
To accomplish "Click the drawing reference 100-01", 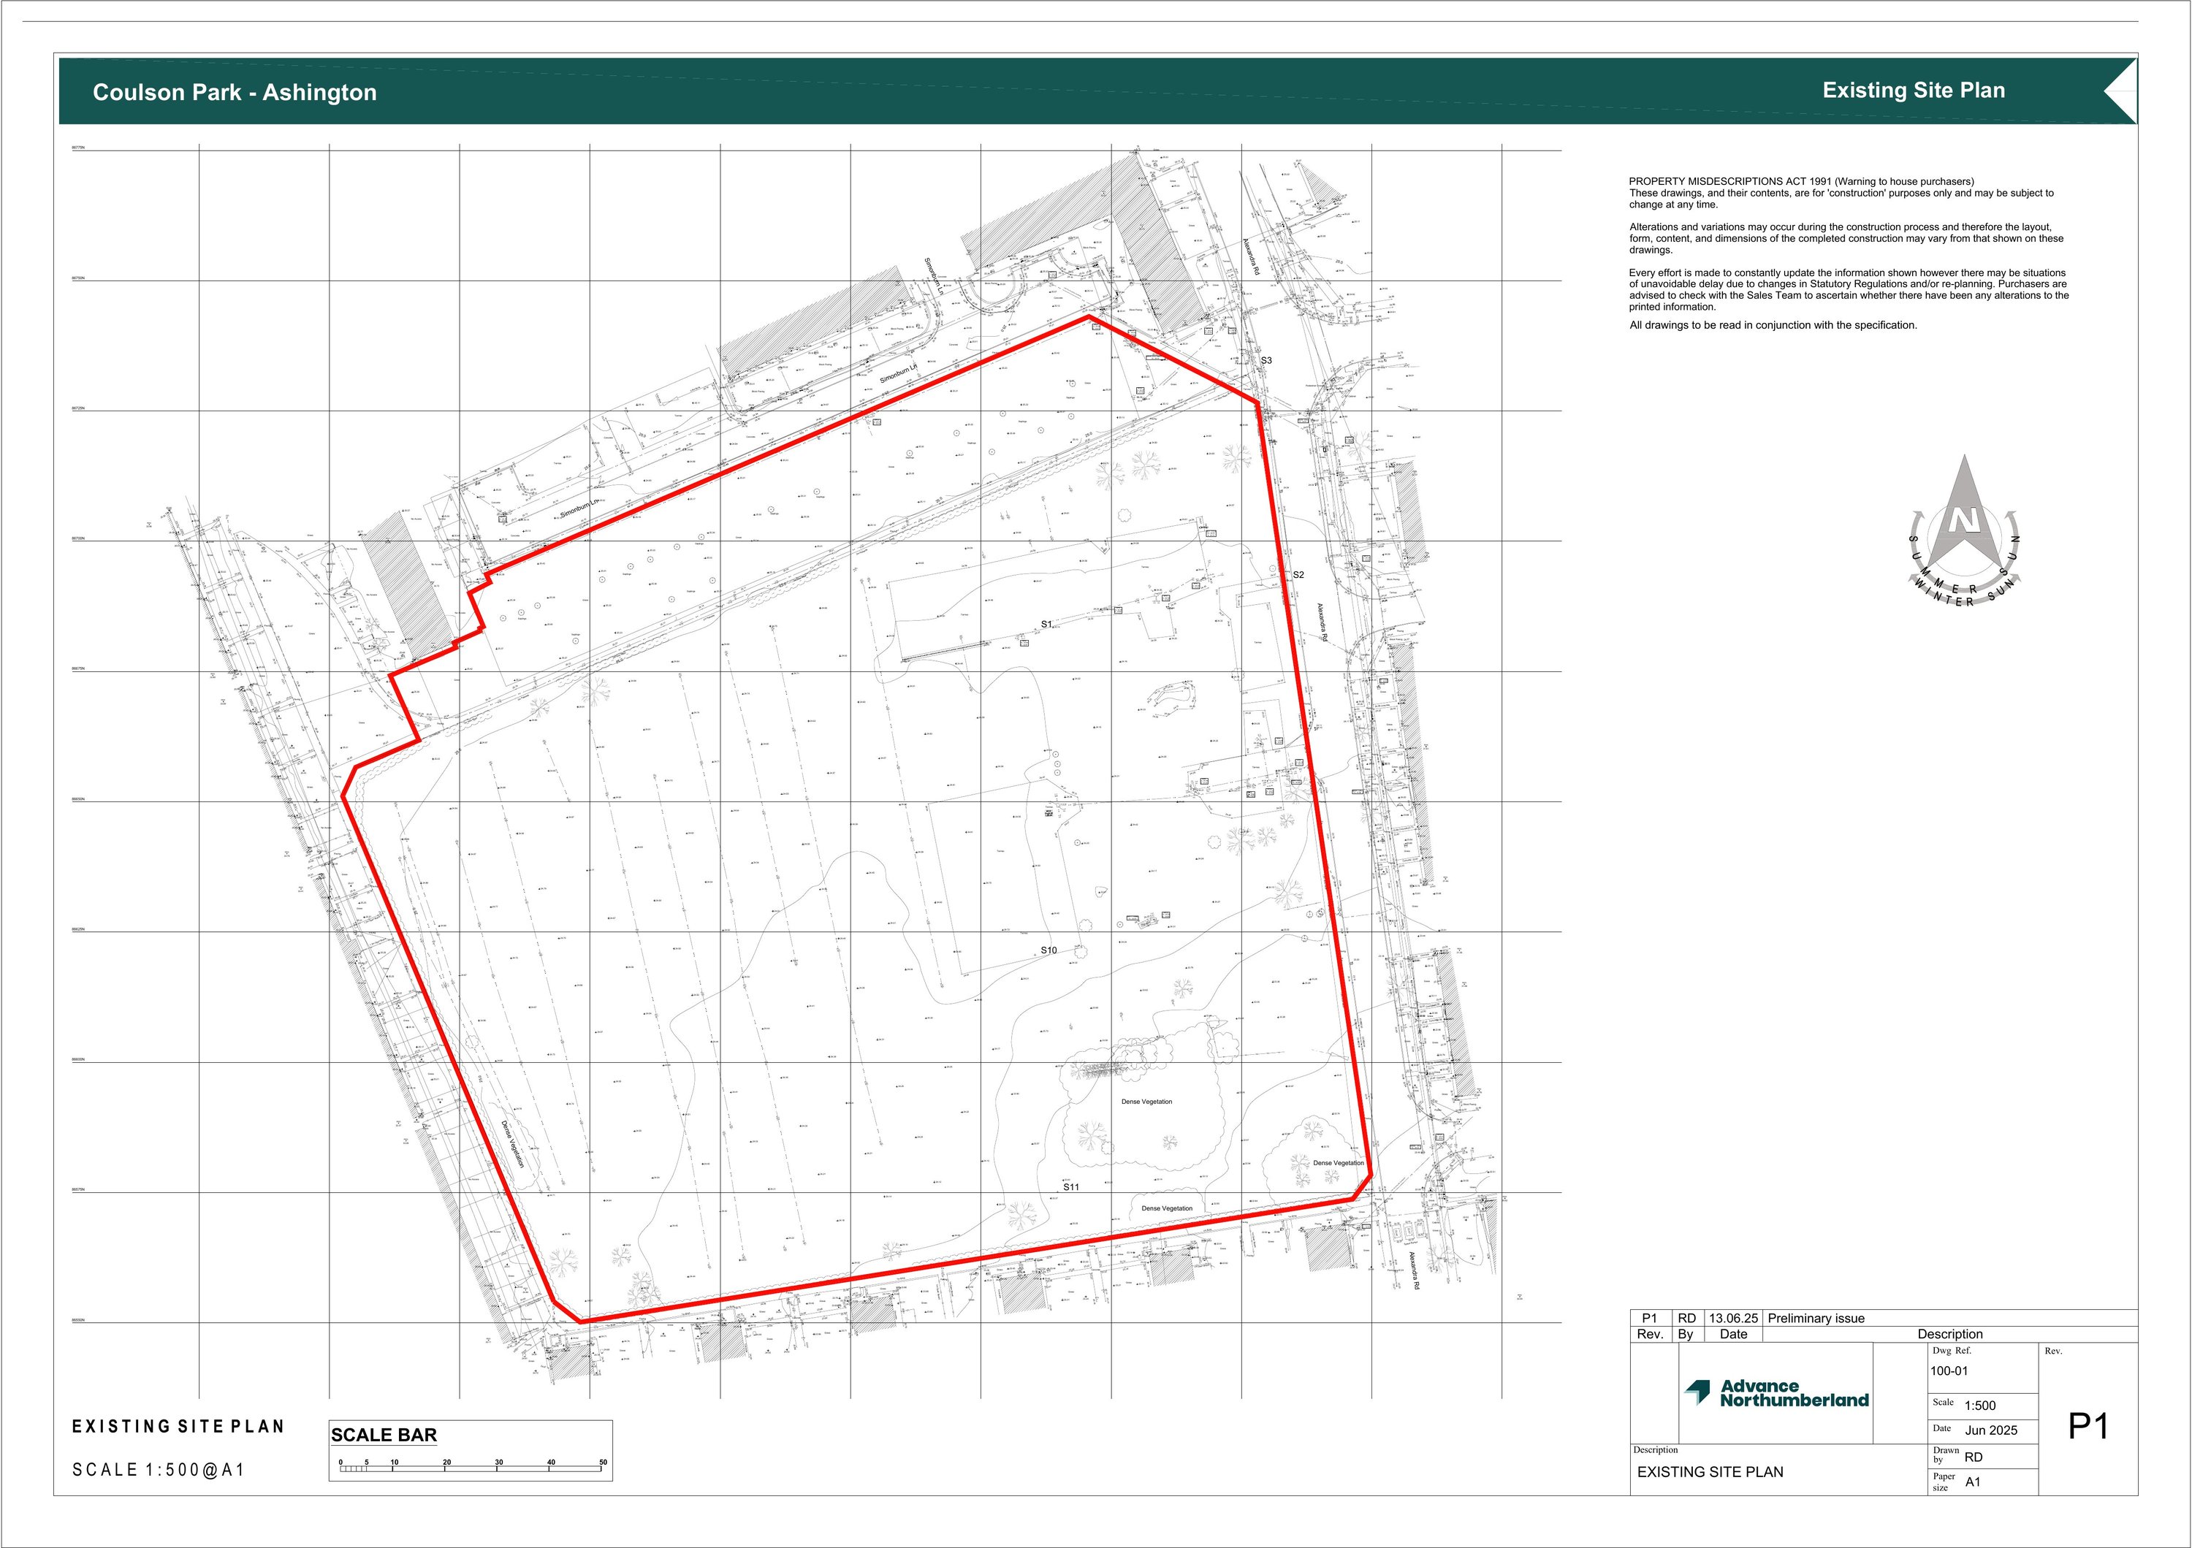I will coord(1949,1371).
